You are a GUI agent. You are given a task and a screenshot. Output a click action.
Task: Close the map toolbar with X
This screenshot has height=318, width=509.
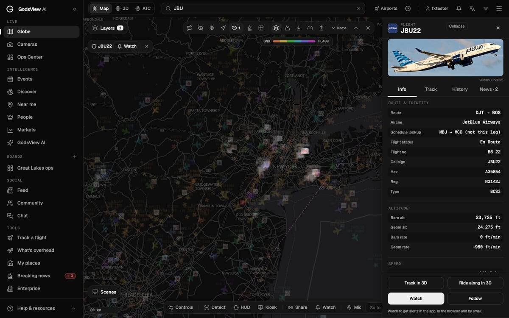pos(368,28)
